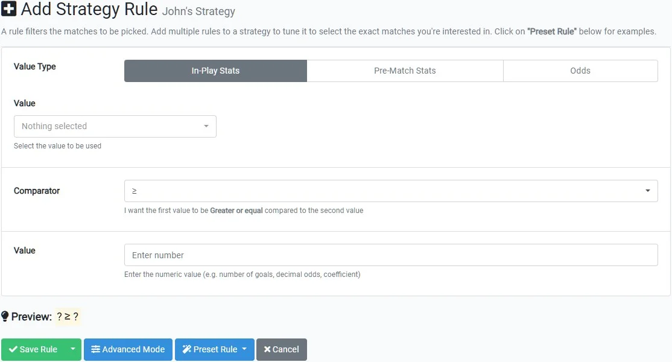Click the John's Strategy subtitle
The image size is (672, 362).
198,11
